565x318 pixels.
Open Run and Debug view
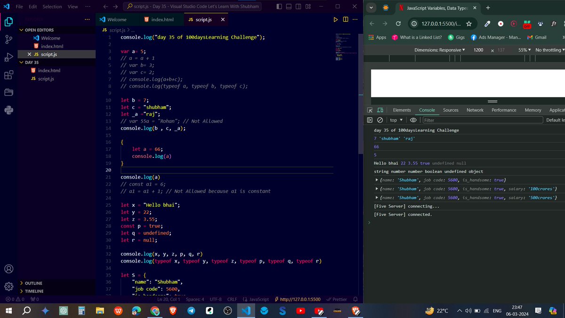(x=8, y=57)
